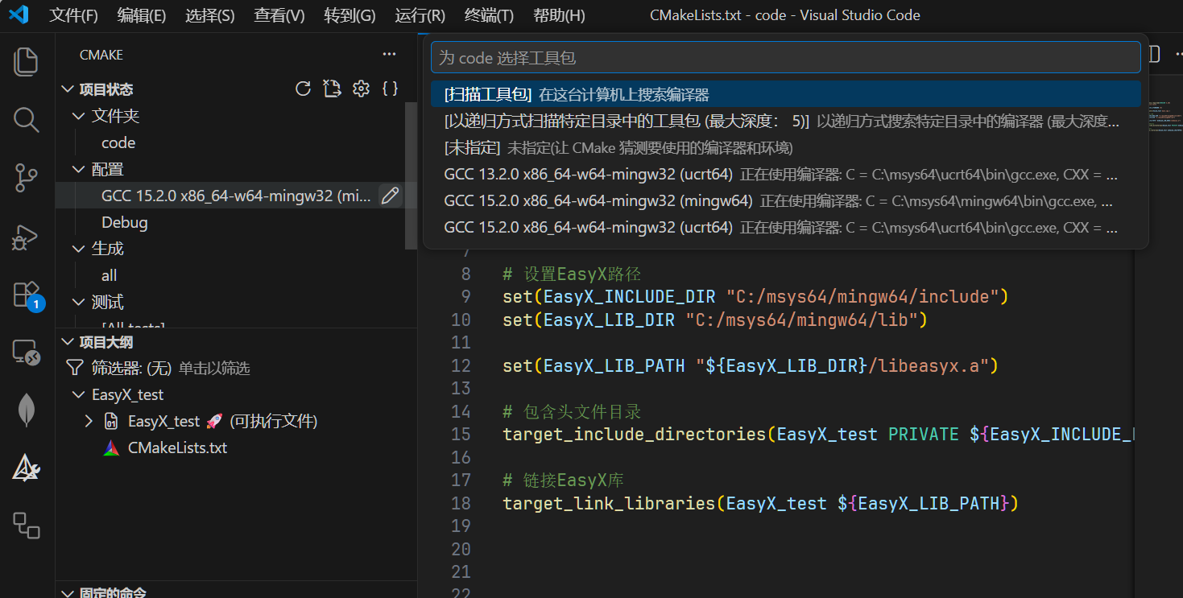This screenshot has width=1183, height=598.
Task: Click the refresh icon in 项目状态 header
Action: (x=303, y=89)
